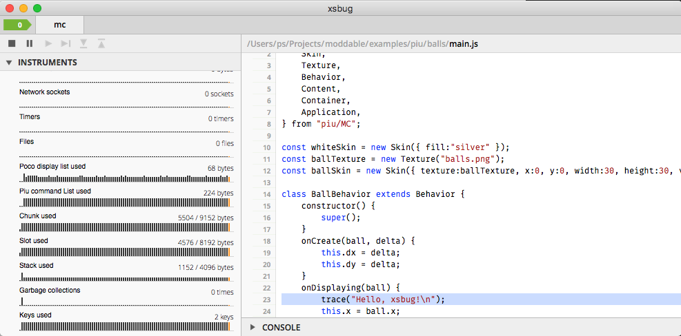Select the Piu command List used row

[126, 198]
